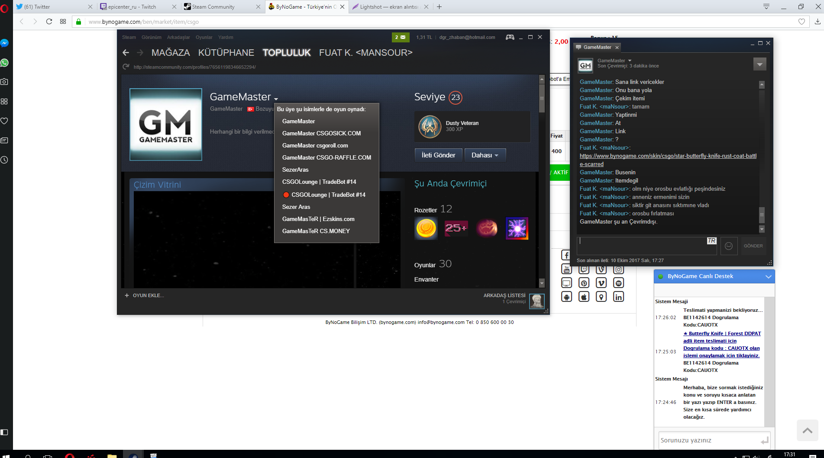Viewport: 824px width, 458px height.
Task: Open the Apple app icon
Action: [584, 297]
